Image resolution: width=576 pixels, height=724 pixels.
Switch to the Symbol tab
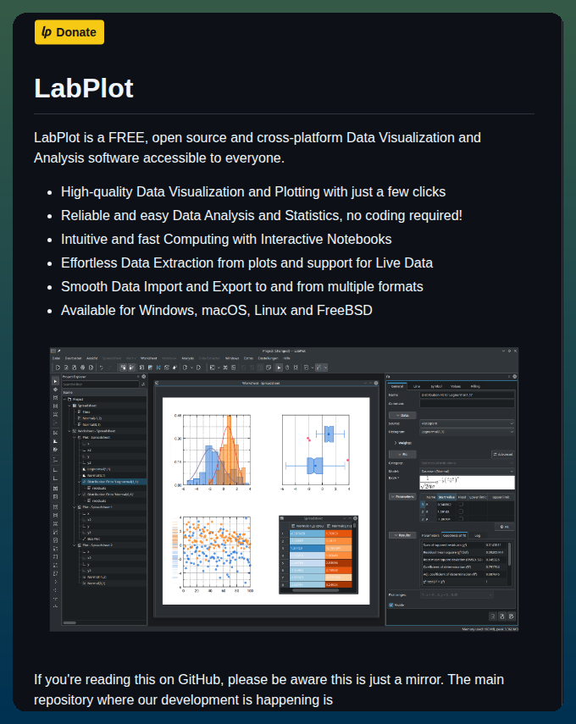pyautogui.click(x=436, y=386)
